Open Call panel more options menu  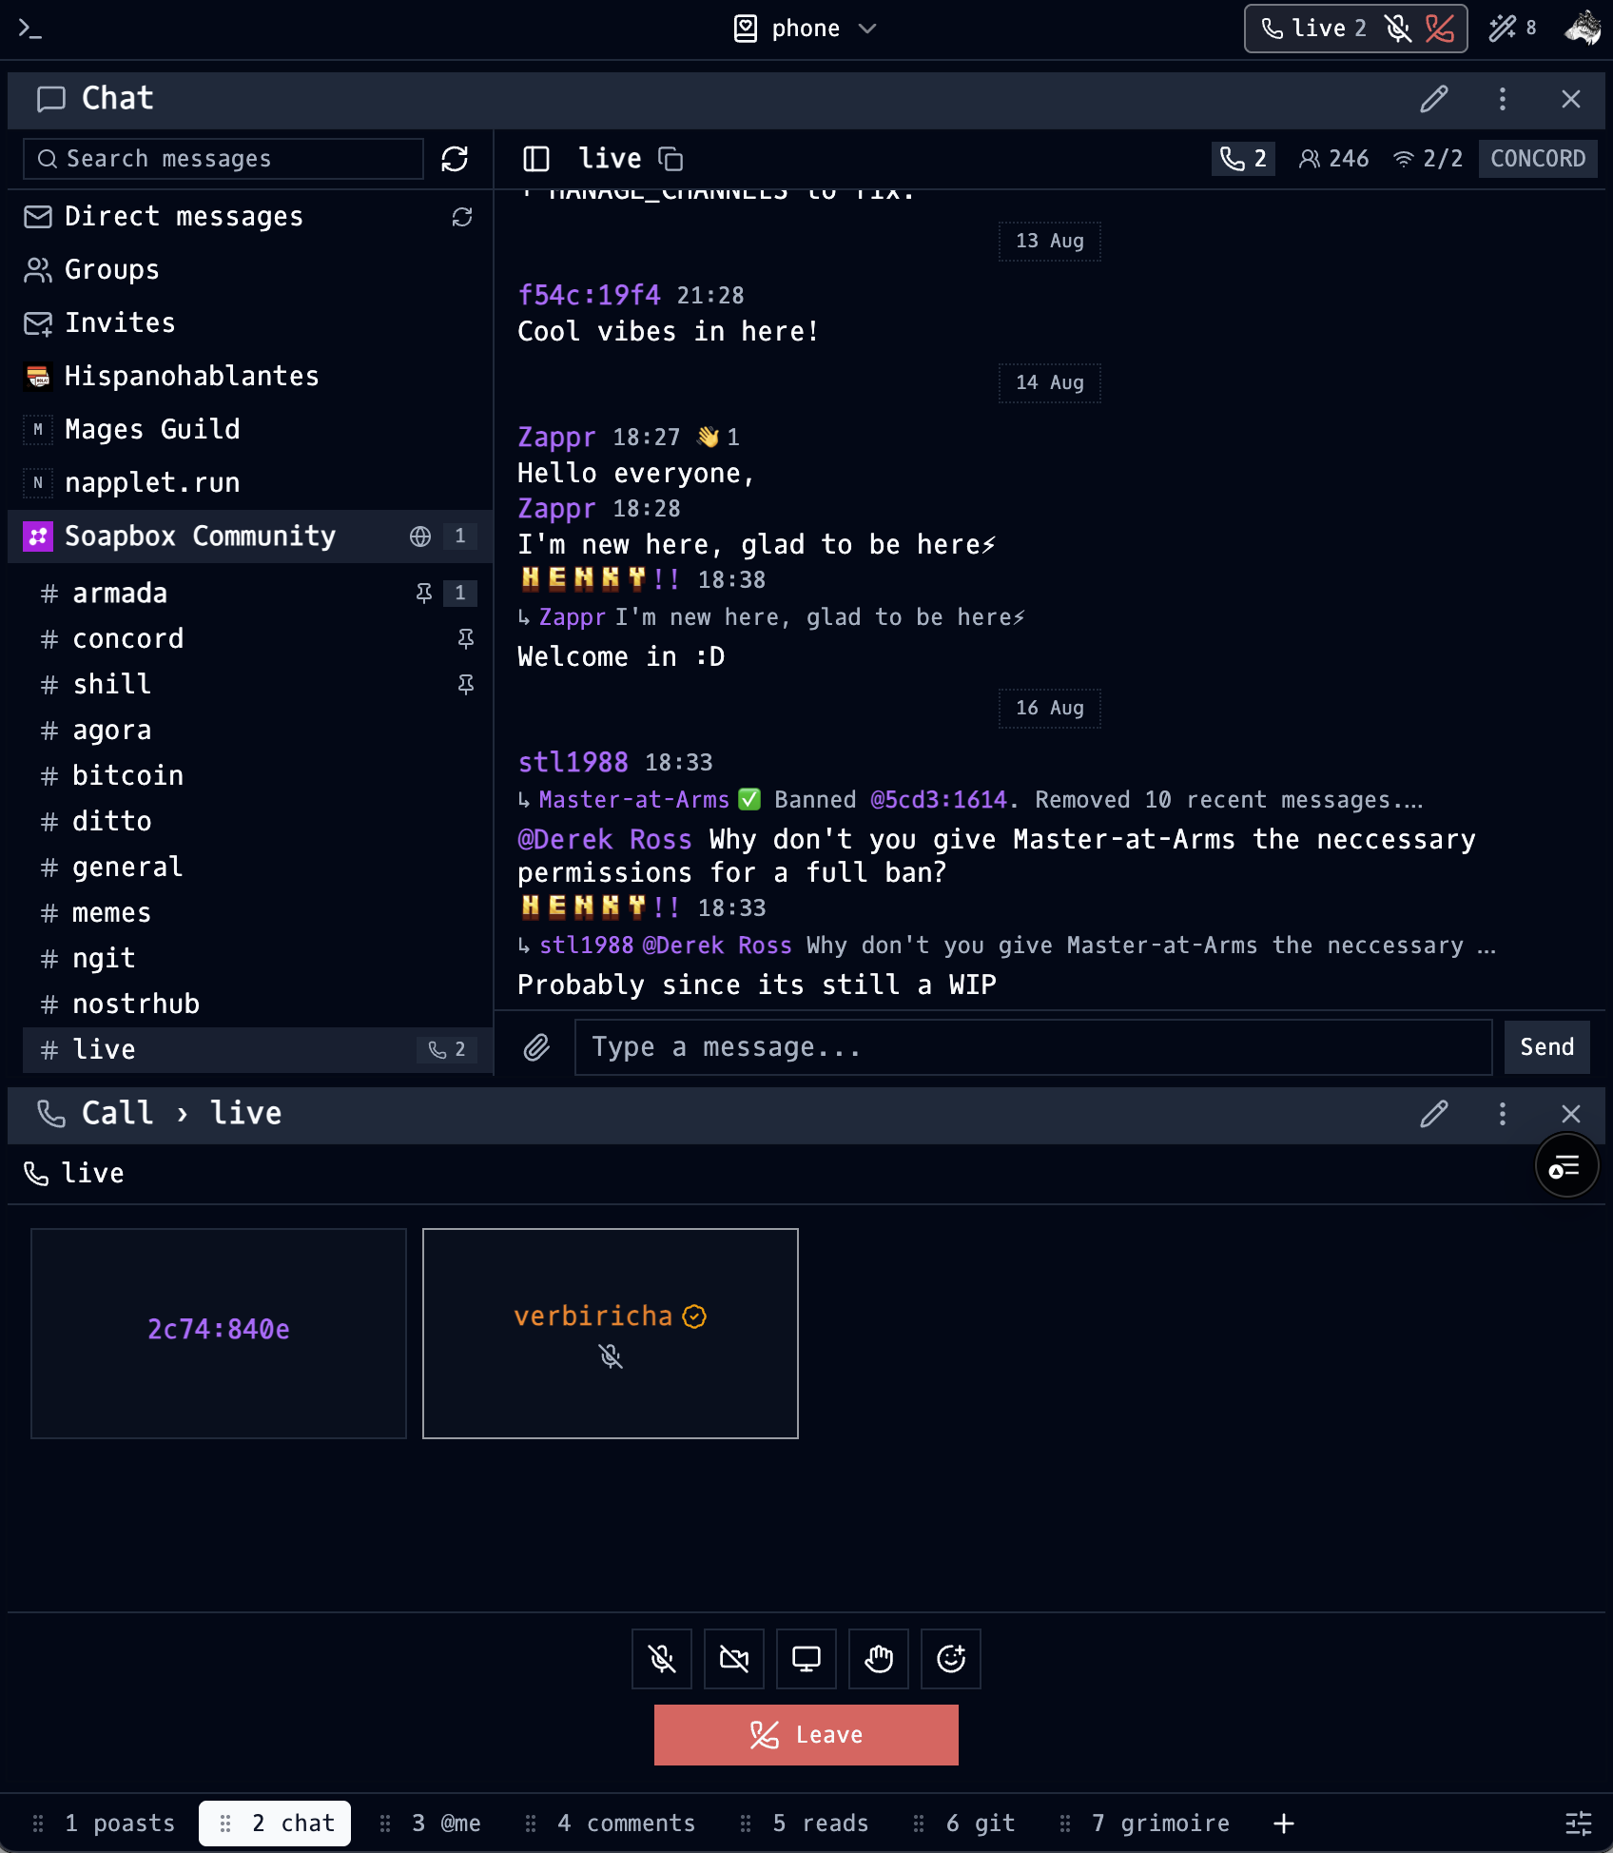coord(1503,1114)
